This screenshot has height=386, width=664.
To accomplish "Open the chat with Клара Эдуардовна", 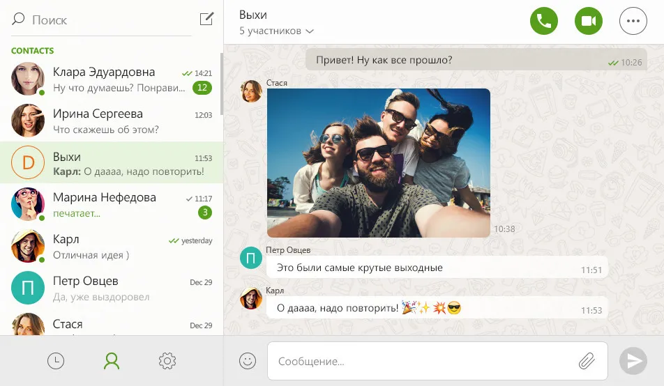I will (x=112, y=79).
